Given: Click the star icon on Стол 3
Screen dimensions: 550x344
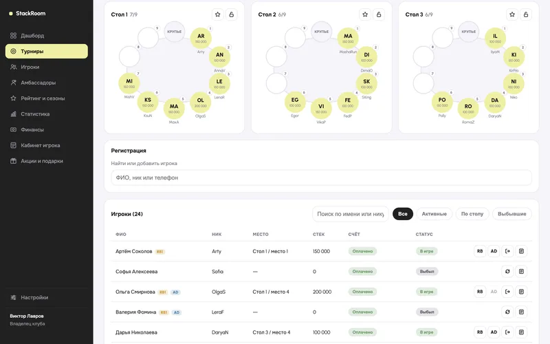Looking at the screenshot, I should (x=512, y=14).
